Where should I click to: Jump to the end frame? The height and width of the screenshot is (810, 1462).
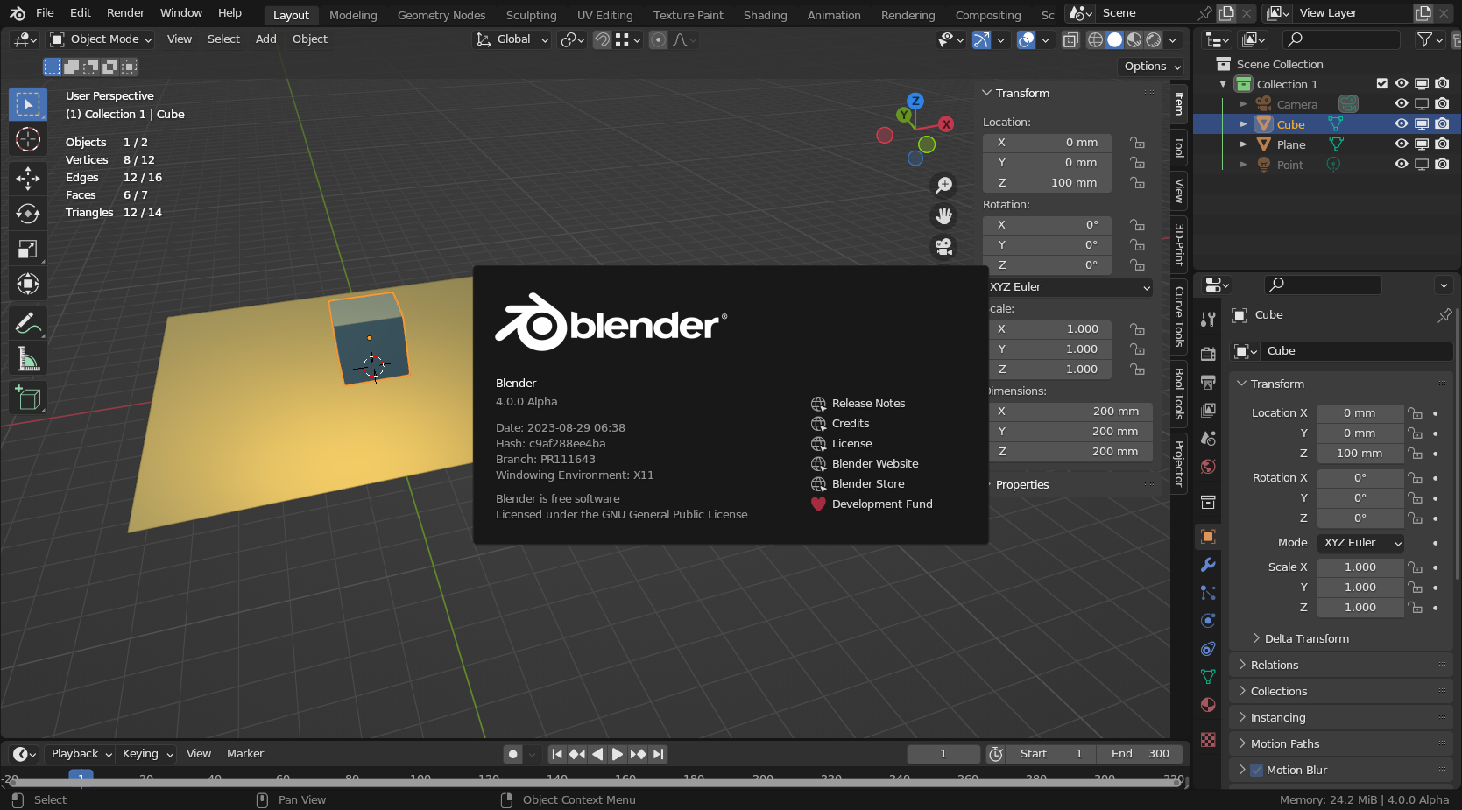click(x=659, y=754)
